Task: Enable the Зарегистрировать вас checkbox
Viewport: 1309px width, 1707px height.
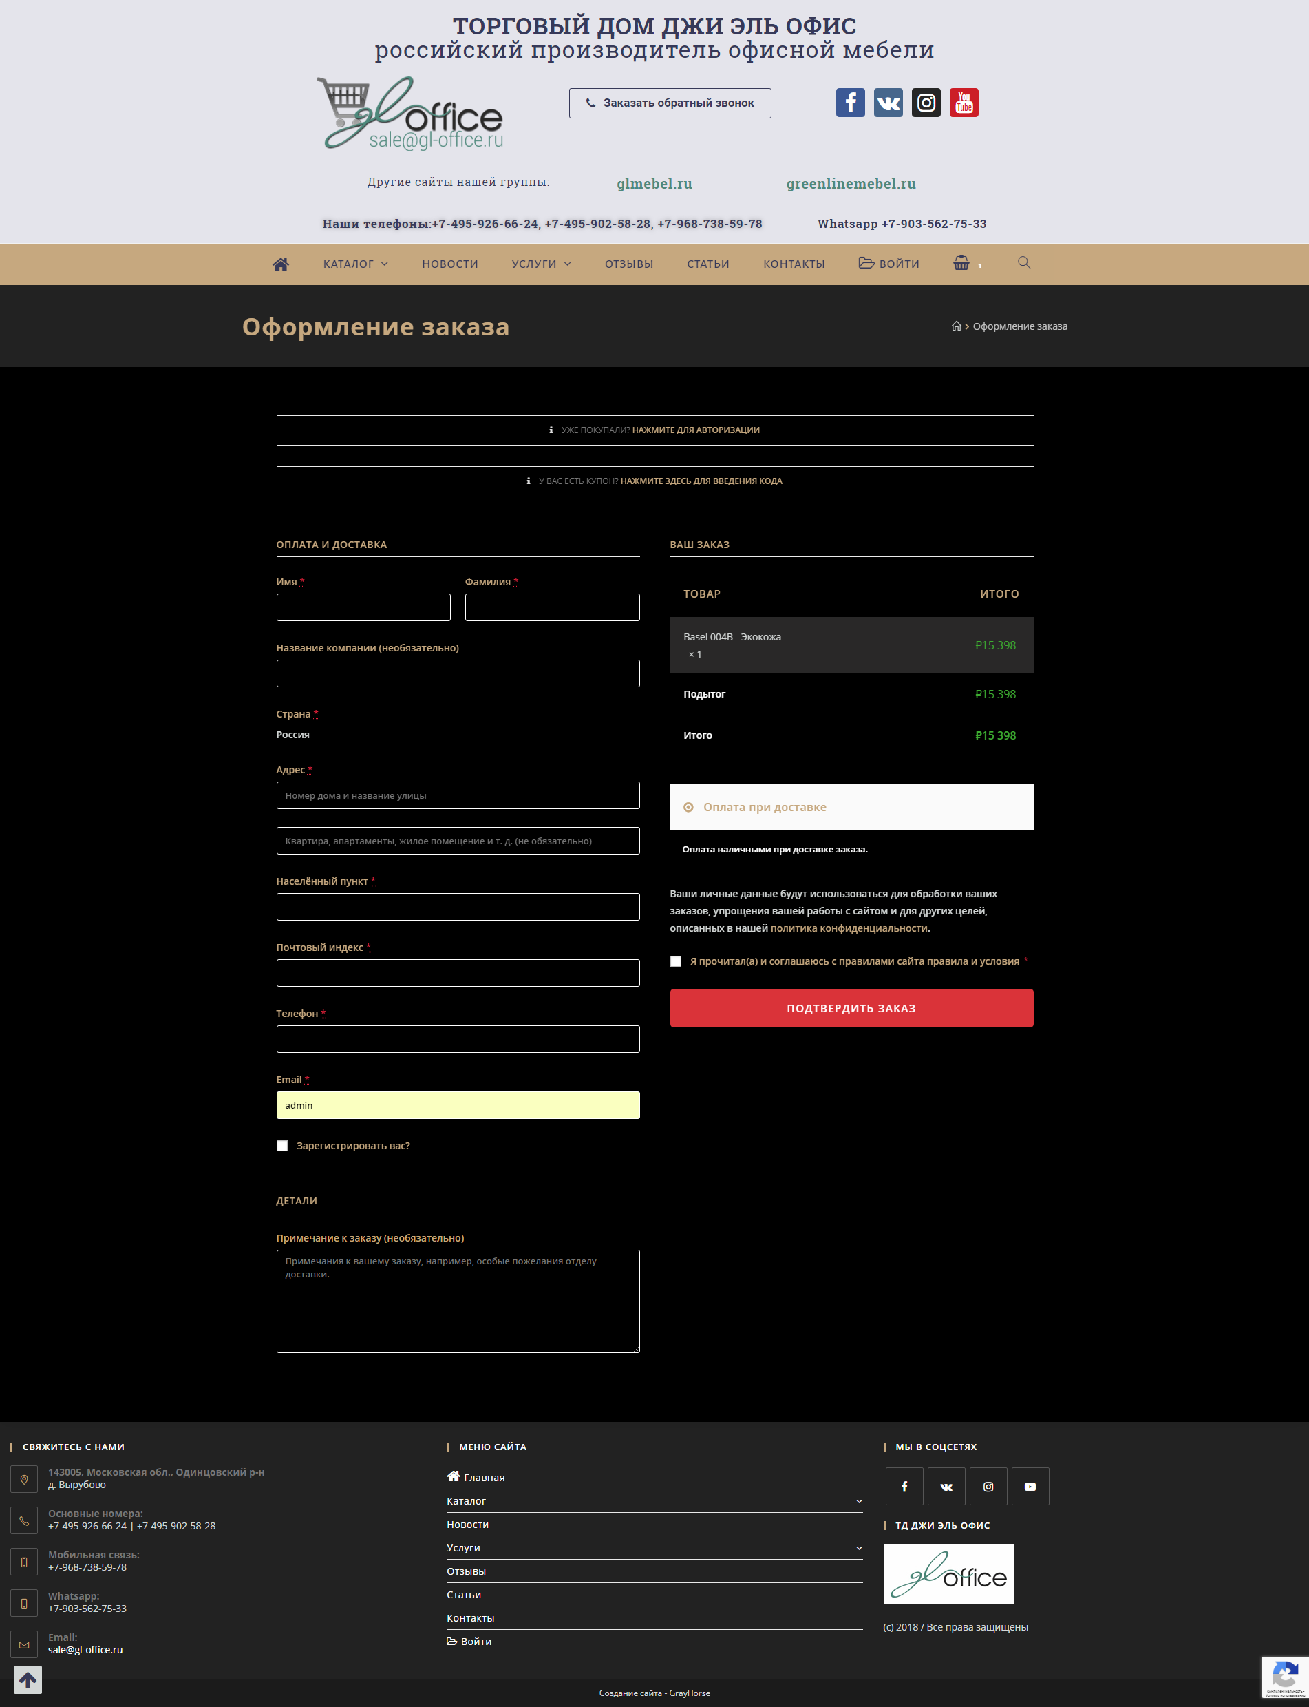Action: [x=282, y=1146]
